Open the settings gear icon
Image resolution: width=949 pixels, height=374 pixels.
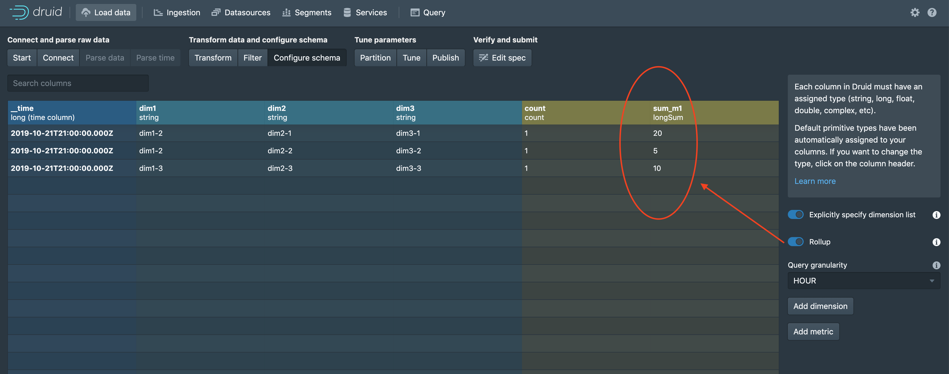915,12
